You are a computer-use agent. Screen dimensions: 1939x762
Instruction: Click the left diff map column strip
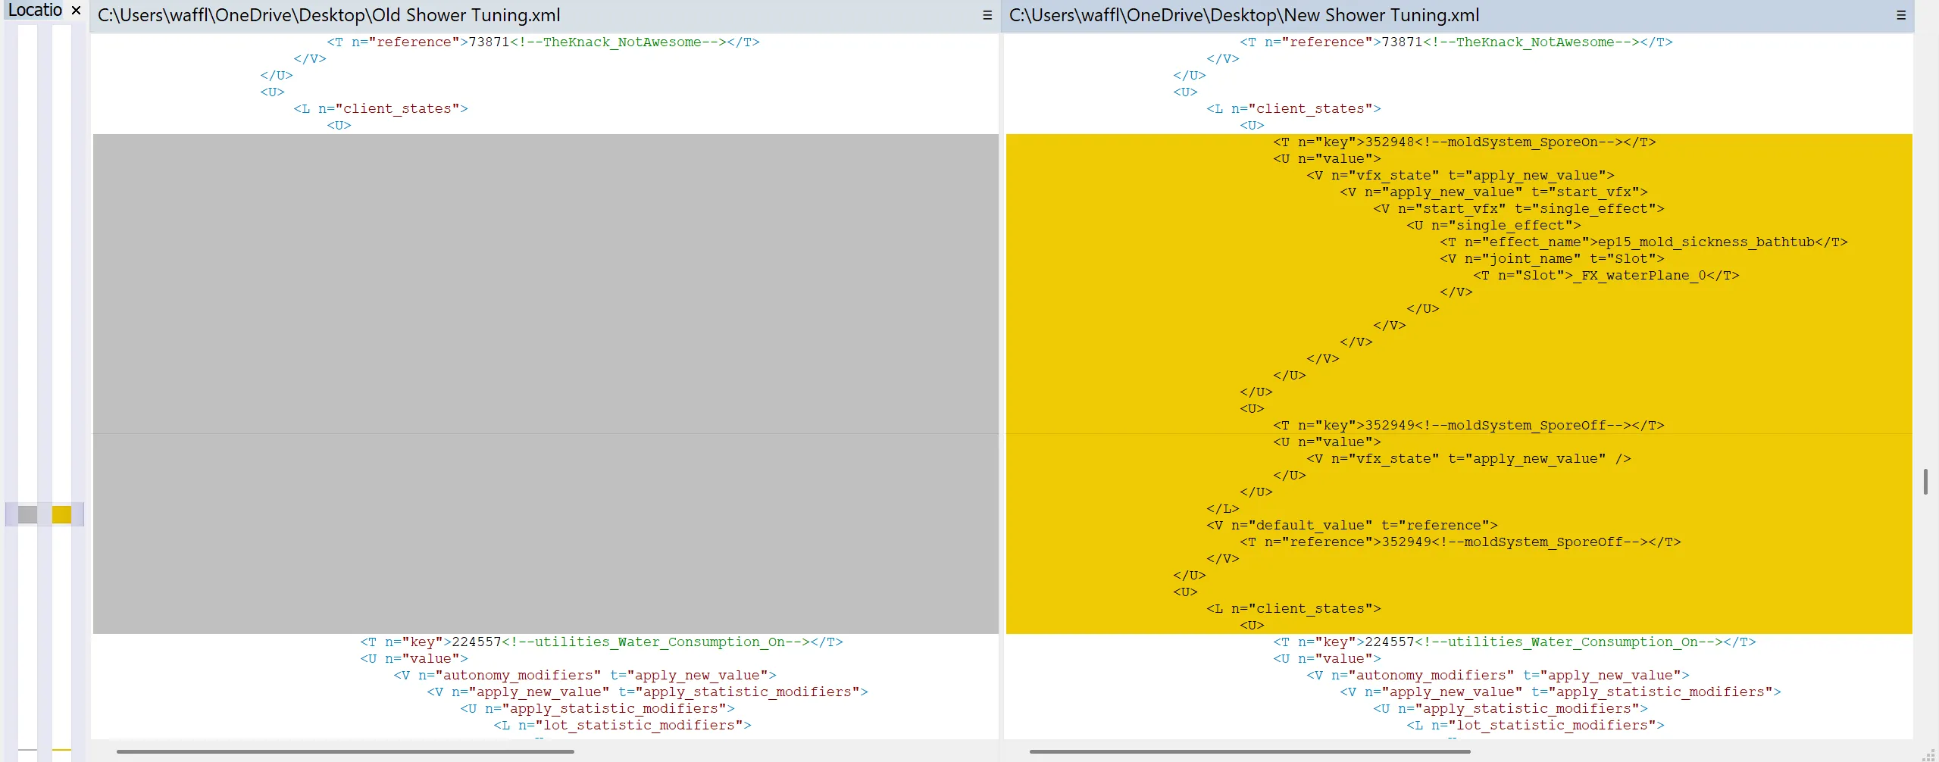pos(27,303)
